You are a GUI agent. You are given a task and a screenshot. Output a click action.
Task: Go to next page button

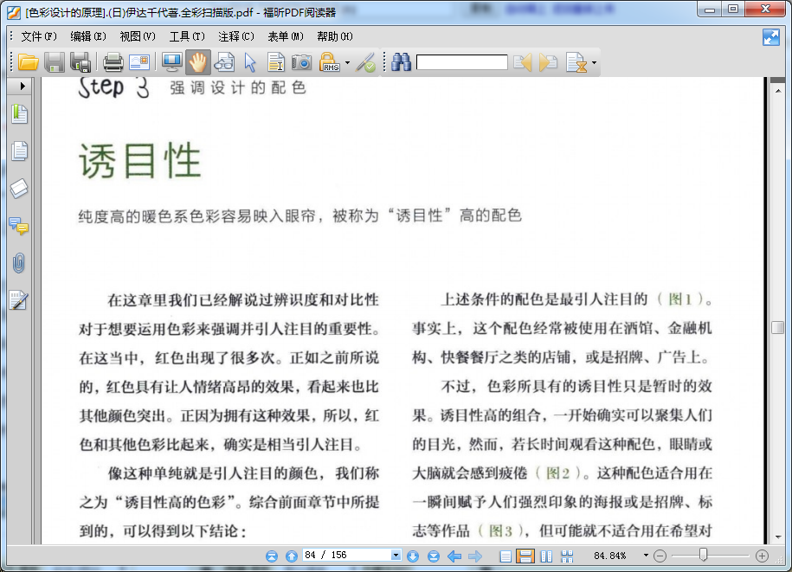tap(413, 556)
